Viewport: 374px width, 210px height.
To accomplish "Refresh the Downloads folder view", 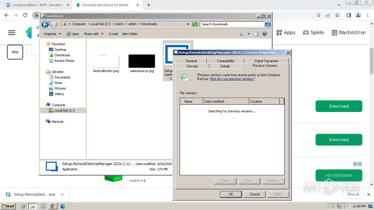I will click(195, 24).
